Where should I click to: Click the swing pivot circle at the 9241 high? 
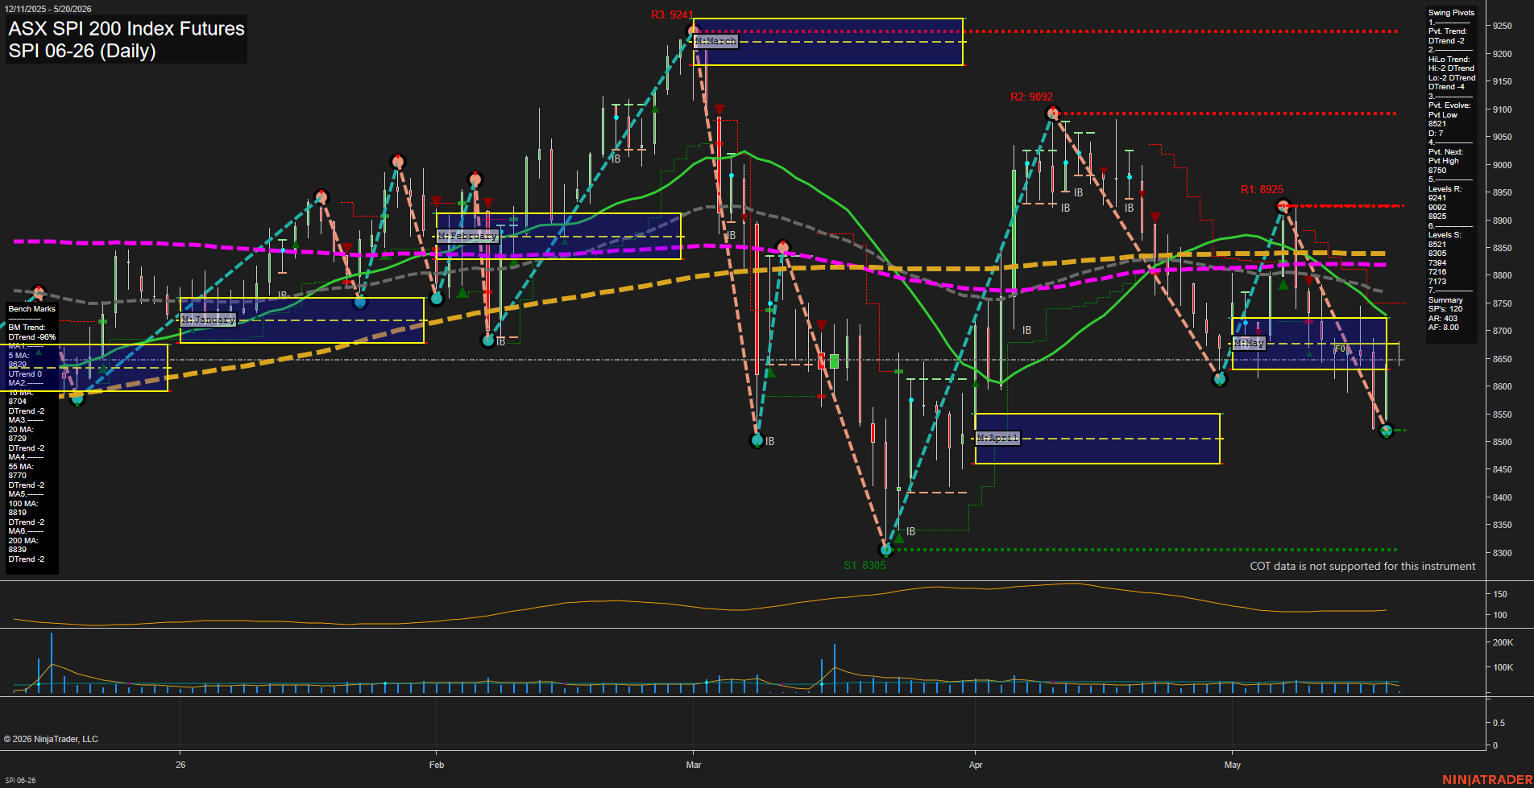coord(693,31)
